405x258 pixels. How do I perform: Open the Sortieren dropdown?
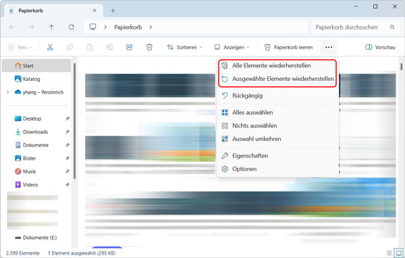184,47
